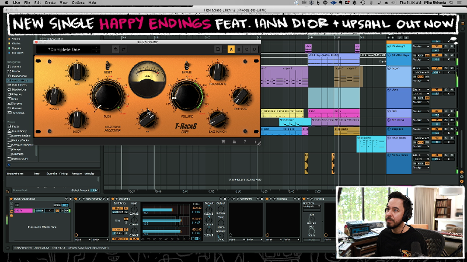
Task: Click the large VOLUME knob
Action: [186, 96]
